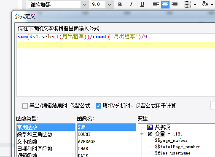This screenshot has height=157, width=215.
Task: Select $$totalPage_number variable
Action: [177, 147]
